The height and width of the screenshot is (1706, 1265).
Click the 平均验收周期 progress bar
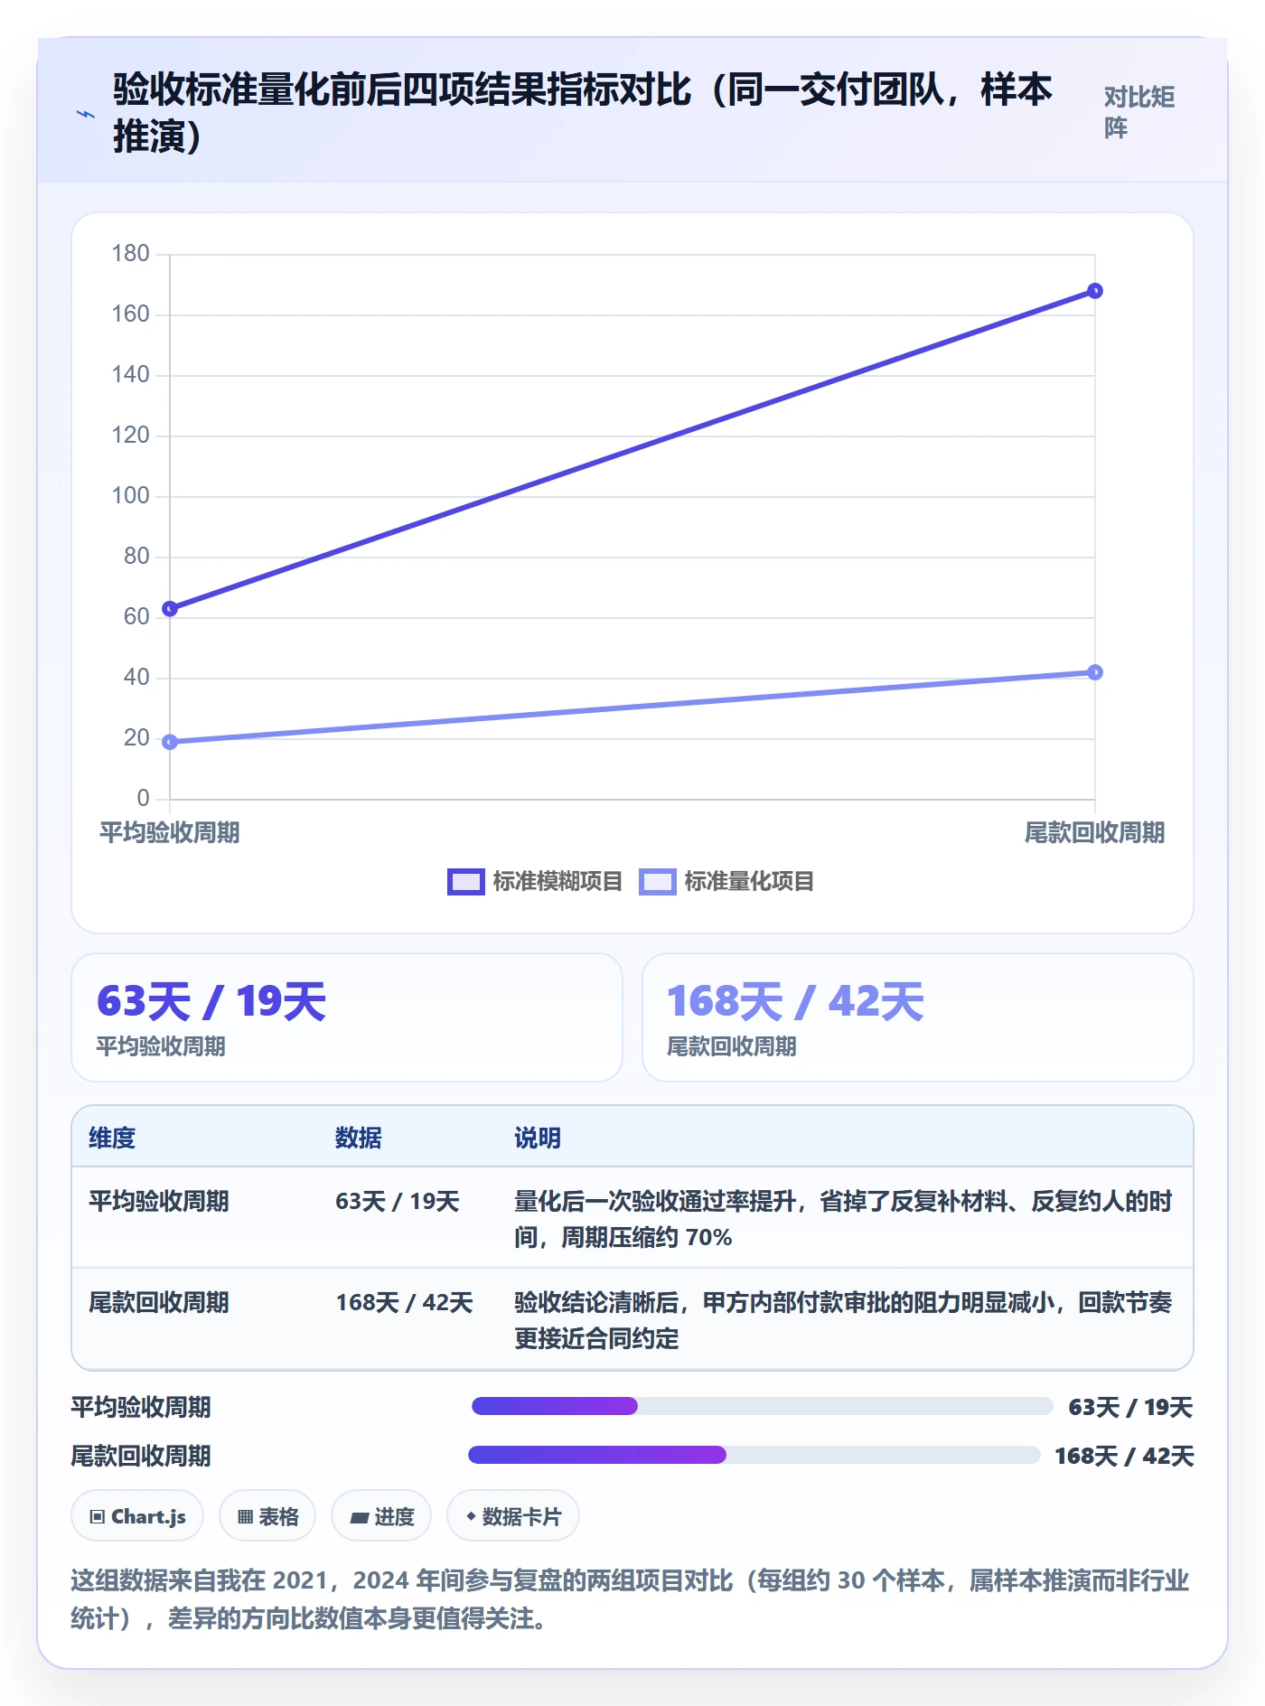[x=763, y=1406]
